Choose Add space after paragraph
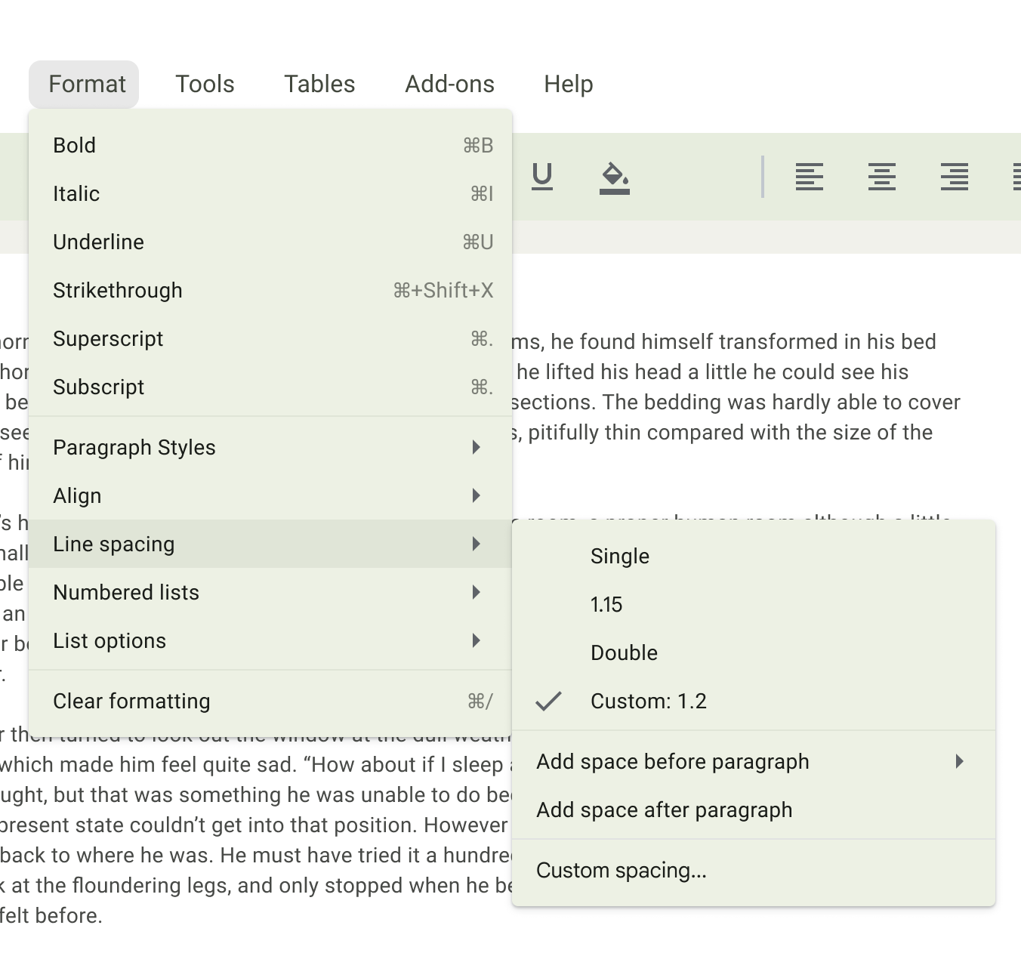The image size is (1021, 953). 664,810
